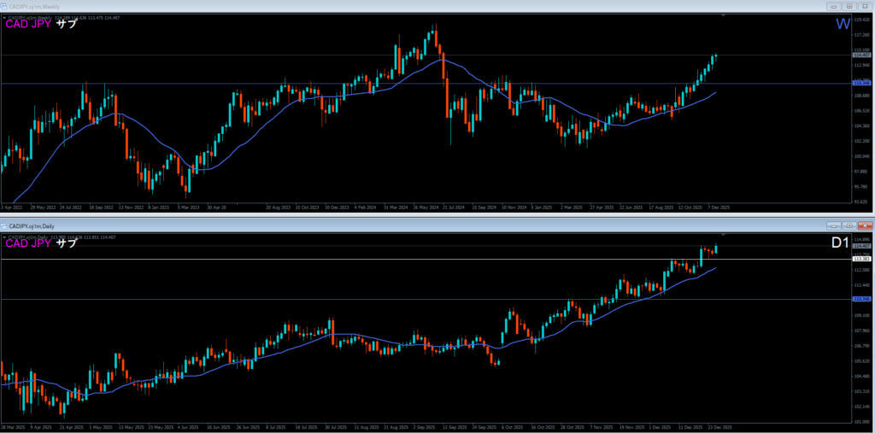Click the 113.383 price tag on Daily chart
Image resolution: width=875 pixels, height=433 pixels.
coord(861,259)
